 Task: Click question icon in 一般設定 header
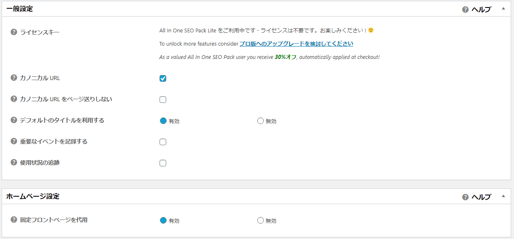(465, 10)
